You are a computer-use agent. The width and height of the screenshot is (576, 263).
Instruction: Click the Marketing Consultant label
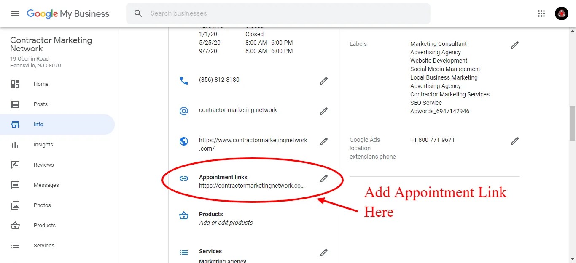(439, 44)
